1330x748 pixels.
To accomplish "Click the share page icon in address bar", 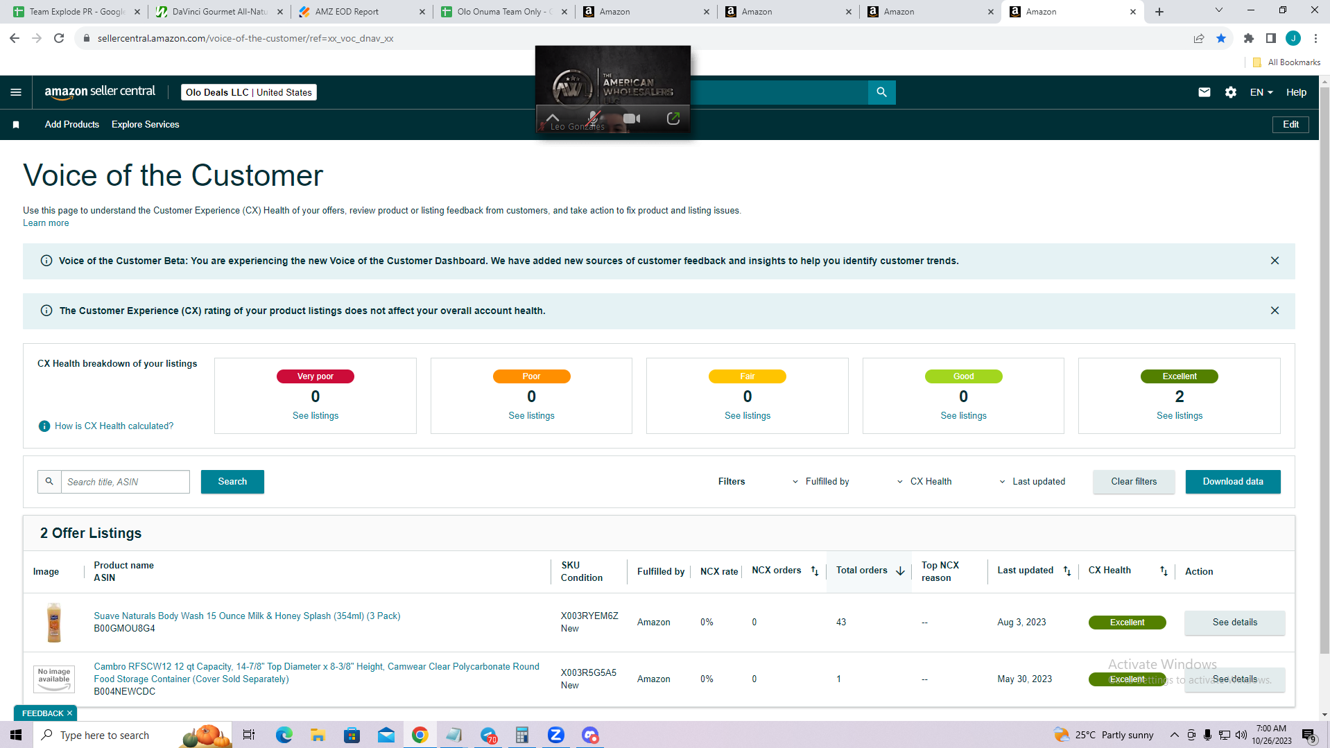I will click(1199, 38).
